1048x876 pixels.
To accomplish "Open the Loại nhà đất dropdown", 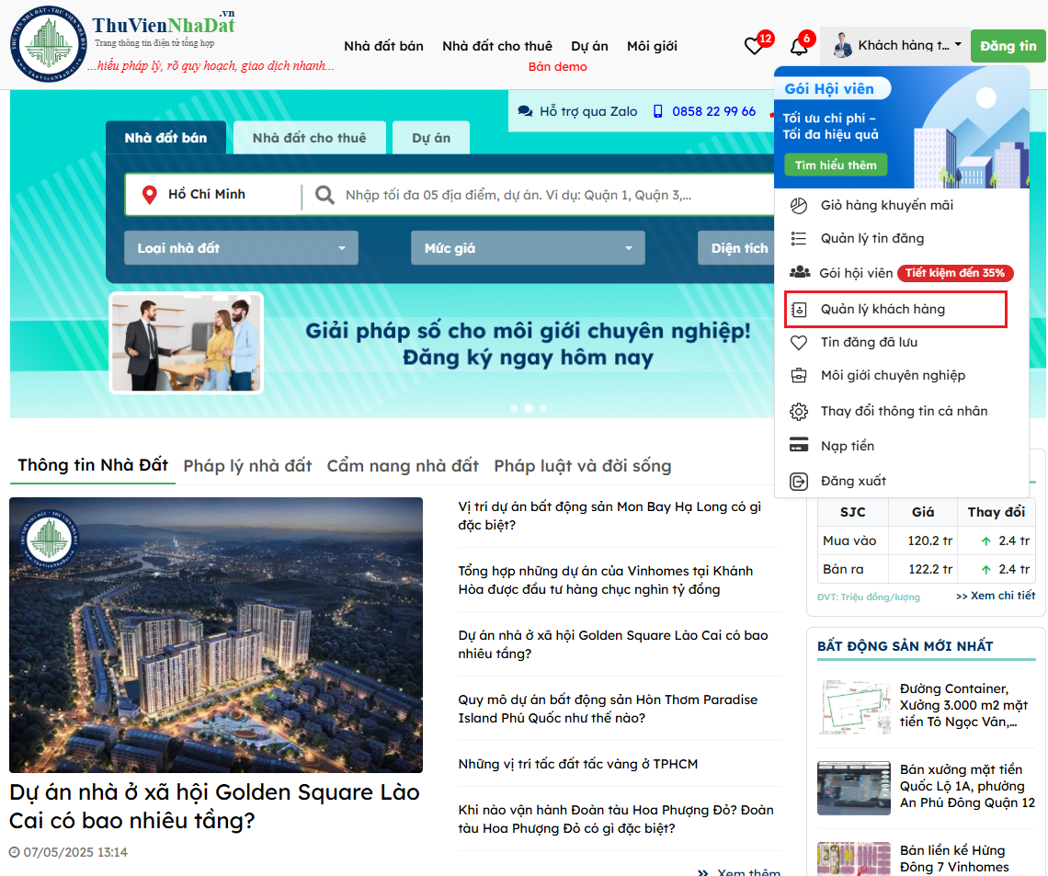I will 241,247.
